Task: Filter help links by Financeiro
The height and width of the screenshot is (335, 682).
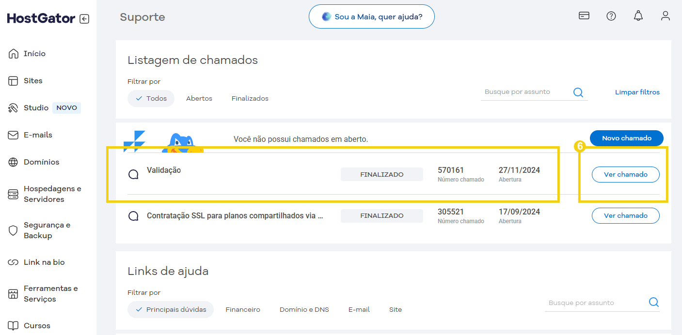Action: click(243, 309)
